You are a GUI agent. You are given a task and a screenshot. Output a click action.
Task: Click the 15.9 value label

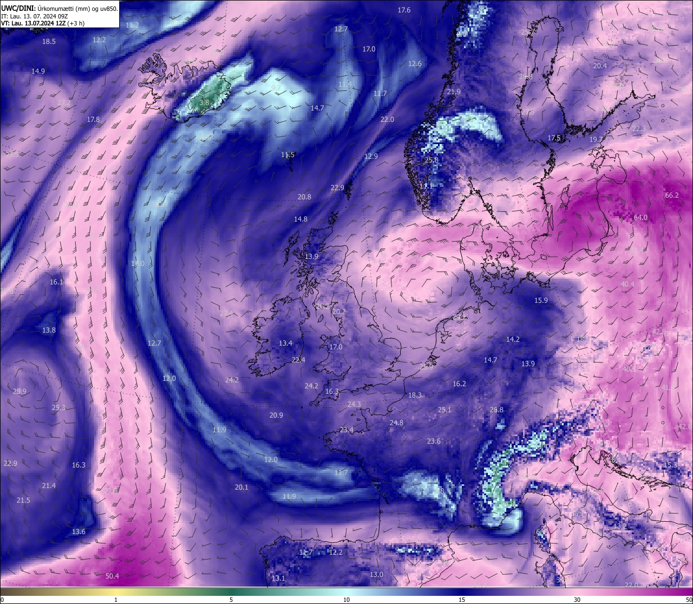pos(541,300)
